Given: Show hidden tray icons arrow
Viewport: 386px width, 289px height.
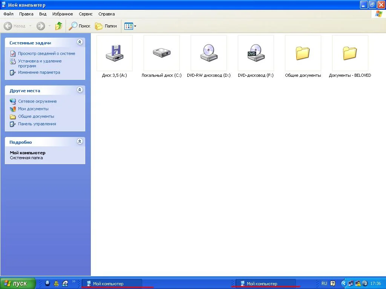Looking at the screenshot, I should [x=344, y=284].
